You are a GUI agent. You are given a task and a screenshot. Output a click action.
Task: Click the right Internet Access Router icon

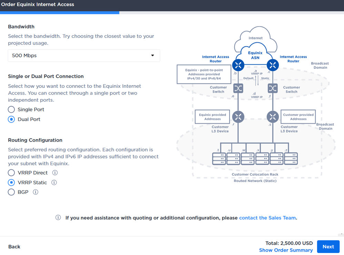tap(273, 65)
